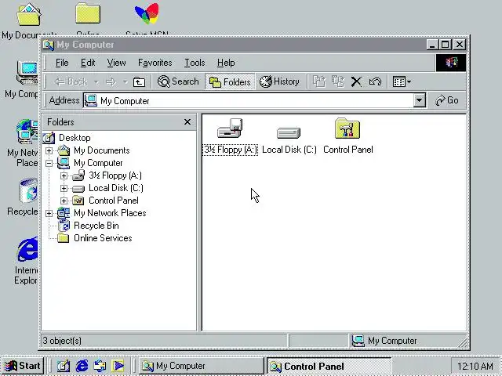
Task: Open the Favorites menu
Action: [x=155, y=63]
